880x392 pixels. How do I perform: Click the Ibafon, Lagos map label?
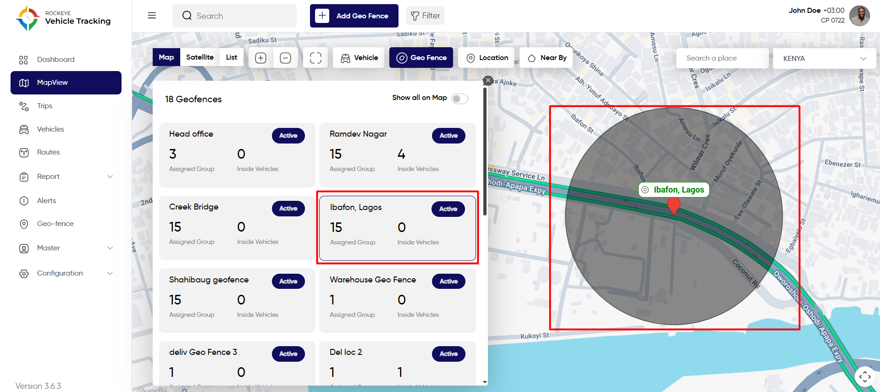[x=674, y=190]
